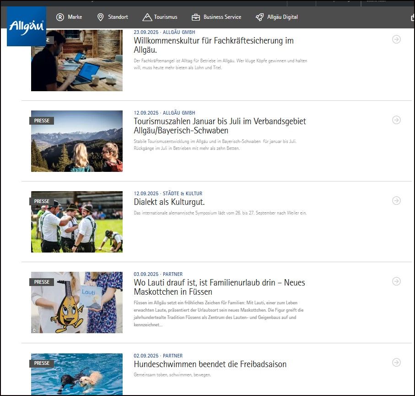
Task: Open arrow icon next to Hundeschwimmen article
Action: point(396,362)
